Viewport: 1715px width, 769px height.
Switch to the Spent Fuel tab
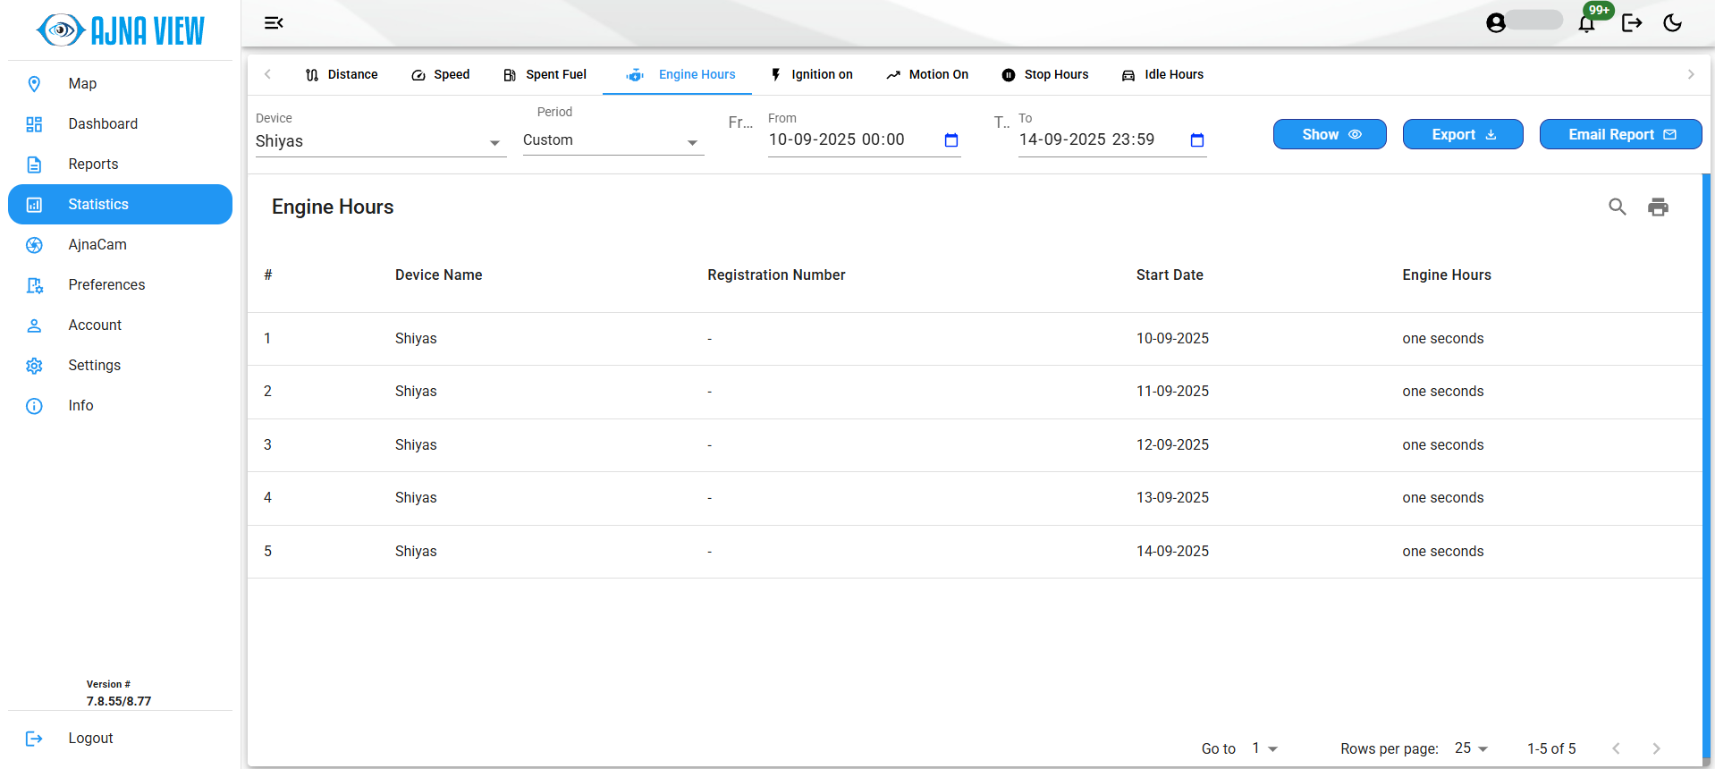[545, 75]
